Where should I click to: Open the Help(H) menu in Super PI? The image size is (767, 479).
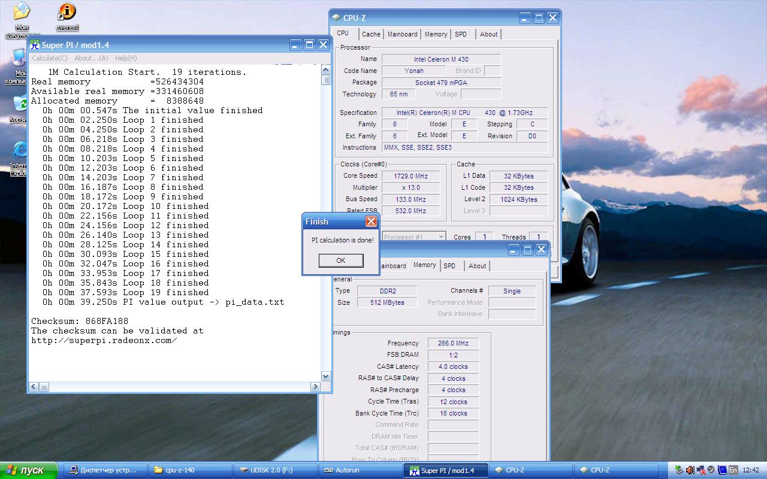tap(126, 58)
